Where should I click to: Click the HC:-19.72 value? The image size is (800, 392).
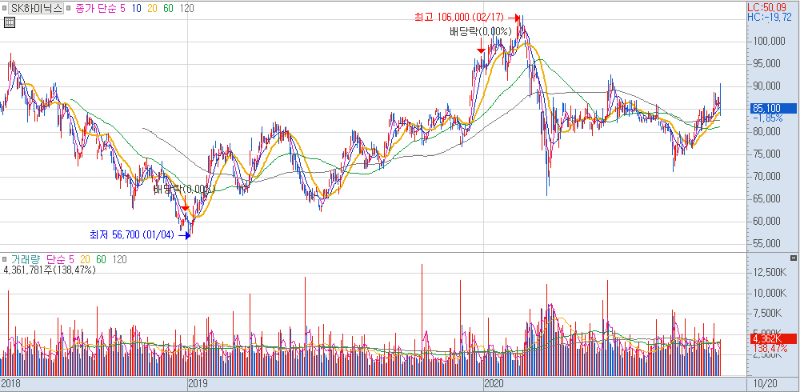(770, 18)
